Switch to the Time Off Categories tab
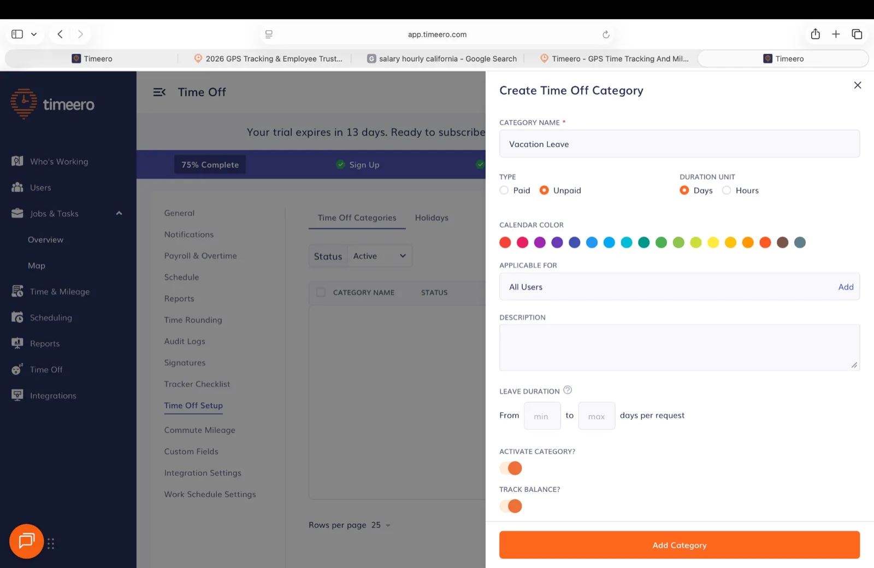Image resolution: width=874 pixels, height=568 pixels. coord(357,218)
